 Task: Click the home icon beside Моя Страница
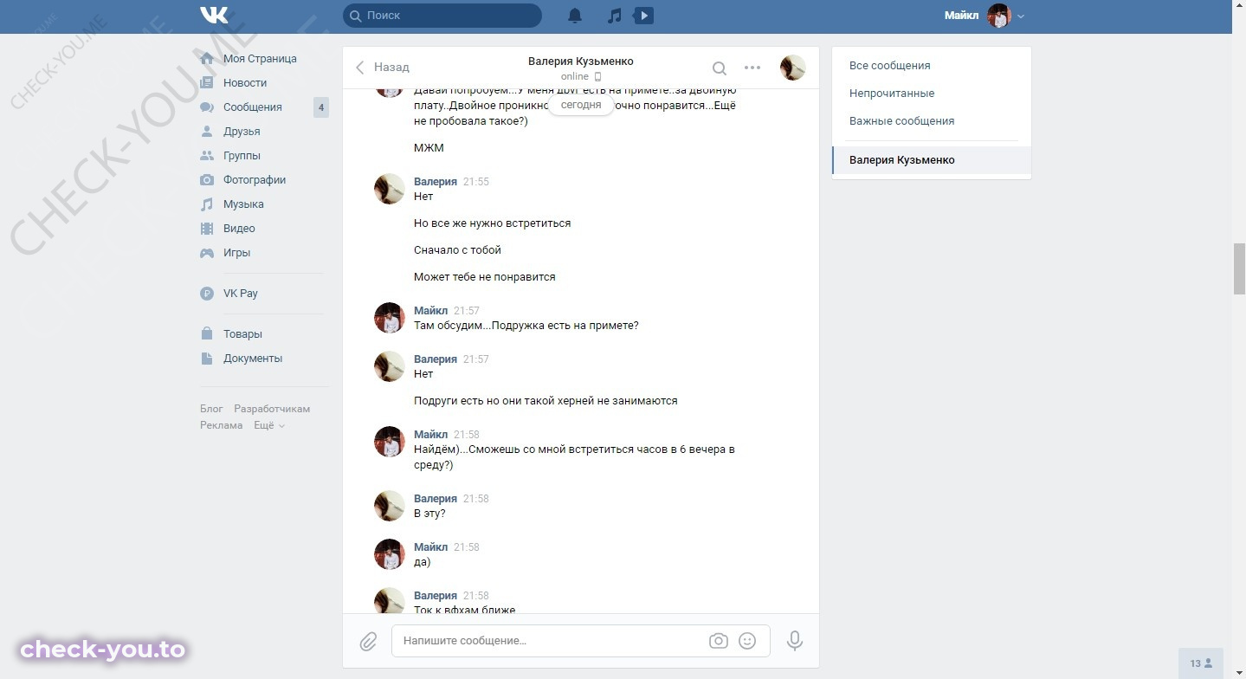[x=207, y=59]
